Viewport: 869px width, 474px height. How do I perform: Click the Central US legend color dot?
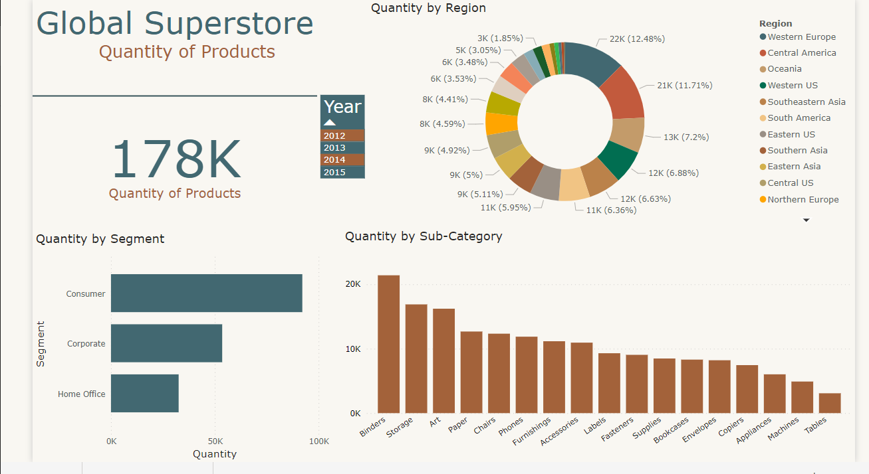click(x=763, y=183)
